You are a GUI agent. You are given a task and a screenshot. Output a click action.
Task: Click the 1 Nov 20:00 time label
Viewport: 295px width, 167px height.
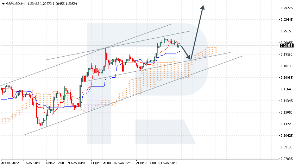point(32,163)
